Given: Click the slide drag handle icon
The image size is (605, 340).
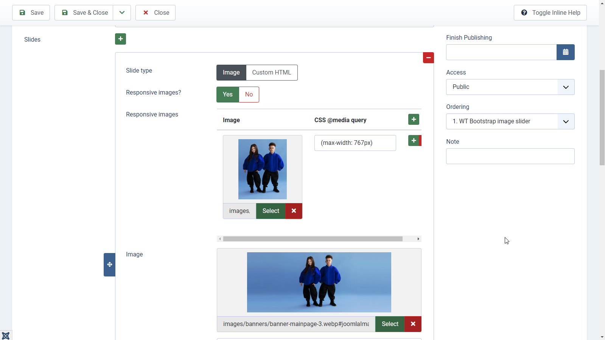Looking at the screenshot, I should tap(110, 265).
